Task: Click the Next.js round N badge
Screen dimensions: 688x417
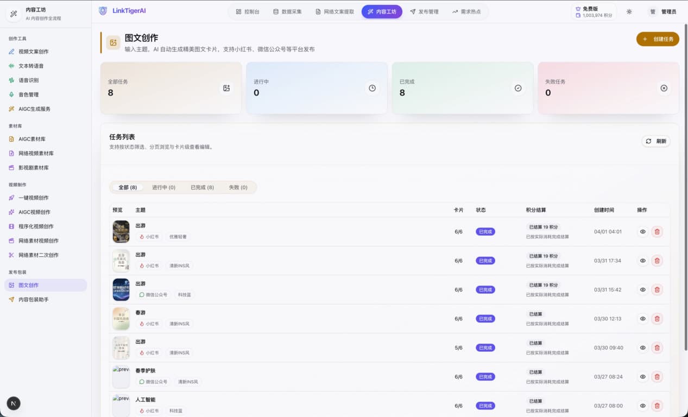Action: coord(14,403)
